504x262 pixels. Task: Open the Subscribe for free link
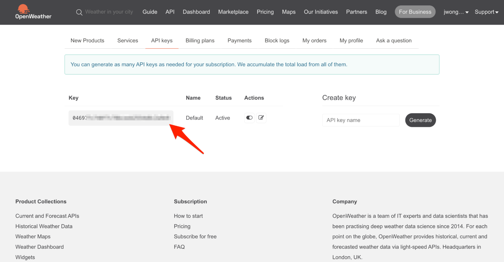(195, 237)
